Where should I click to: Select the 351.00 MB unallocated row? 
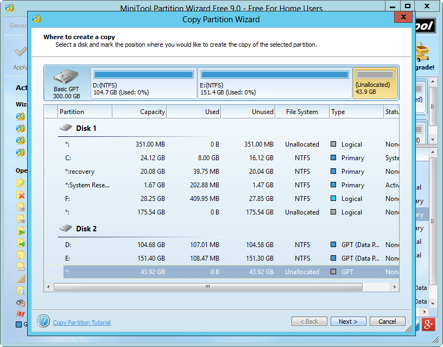(221, 144)
